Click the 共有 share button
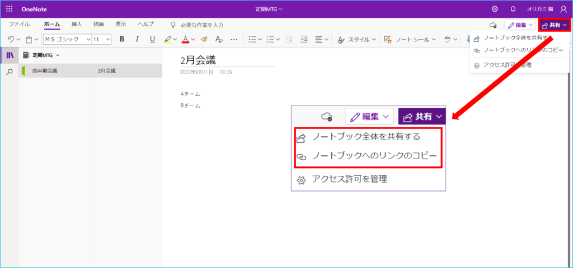 pyautogui.click(x=554, y=25)
